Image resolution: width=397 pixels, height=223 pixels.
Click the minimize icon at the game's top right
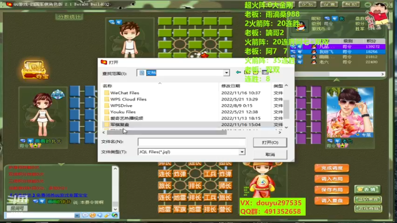coord(367,4)
